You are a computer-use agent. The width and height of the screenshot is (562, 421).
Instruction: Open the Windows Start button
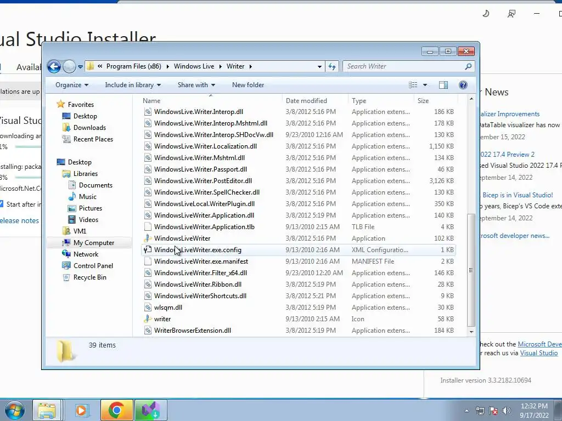click(14, 410)
